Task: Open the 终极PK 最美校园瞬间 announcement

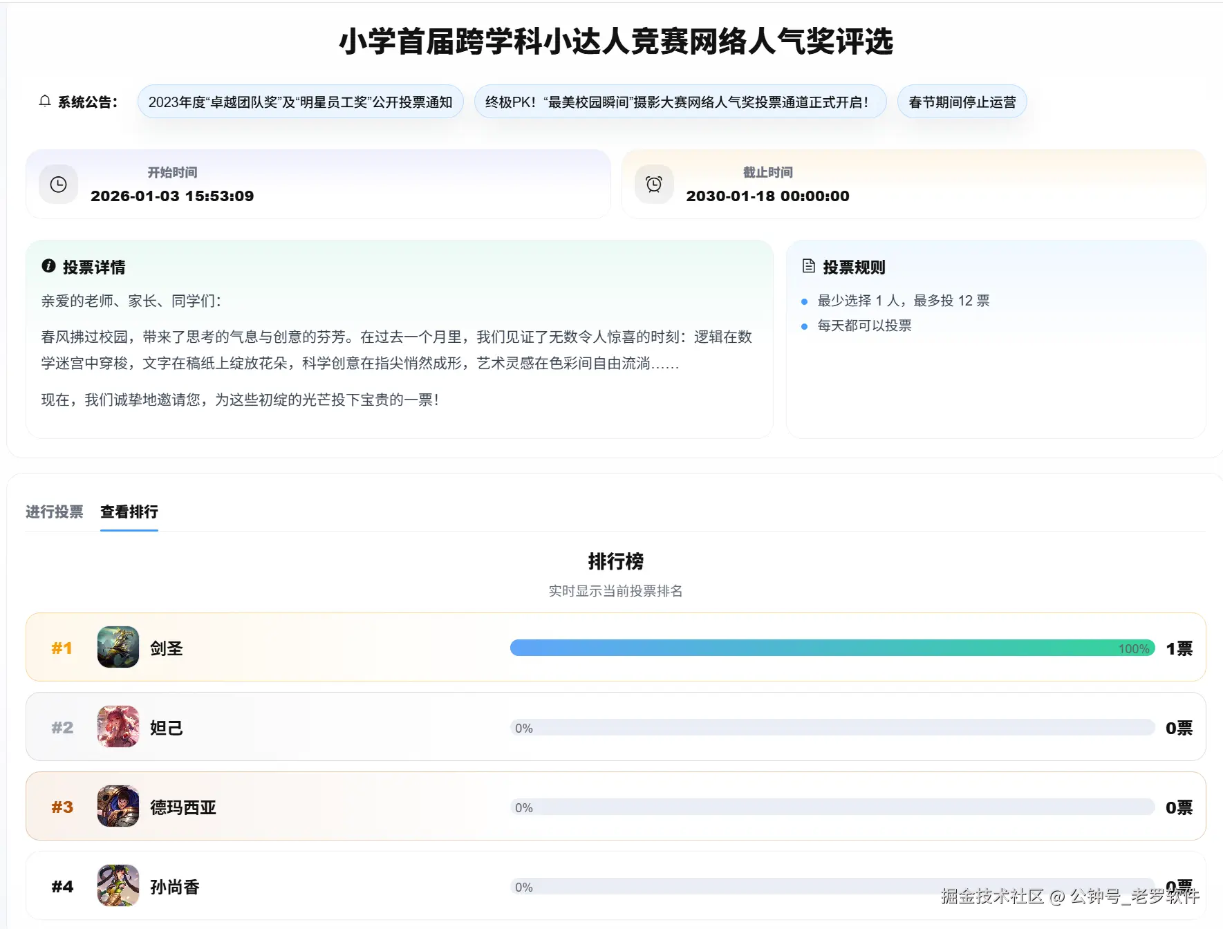Action: click(x=680, y=102)
